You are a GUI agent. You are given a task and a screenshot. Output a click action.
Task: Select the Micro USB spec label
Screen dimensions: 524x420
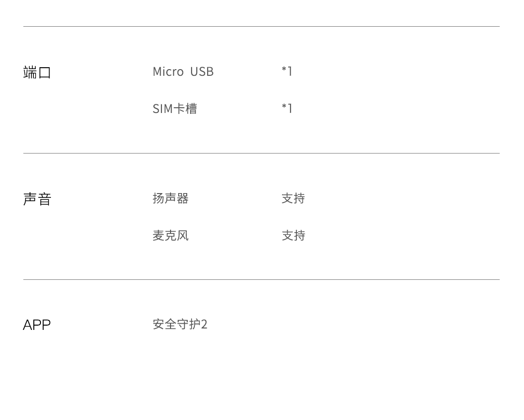point(183,72)
